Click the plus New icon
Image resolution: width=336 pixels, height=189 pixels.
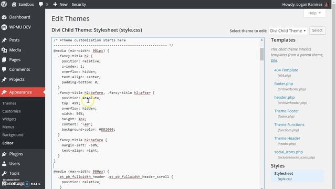click(55, 4)
